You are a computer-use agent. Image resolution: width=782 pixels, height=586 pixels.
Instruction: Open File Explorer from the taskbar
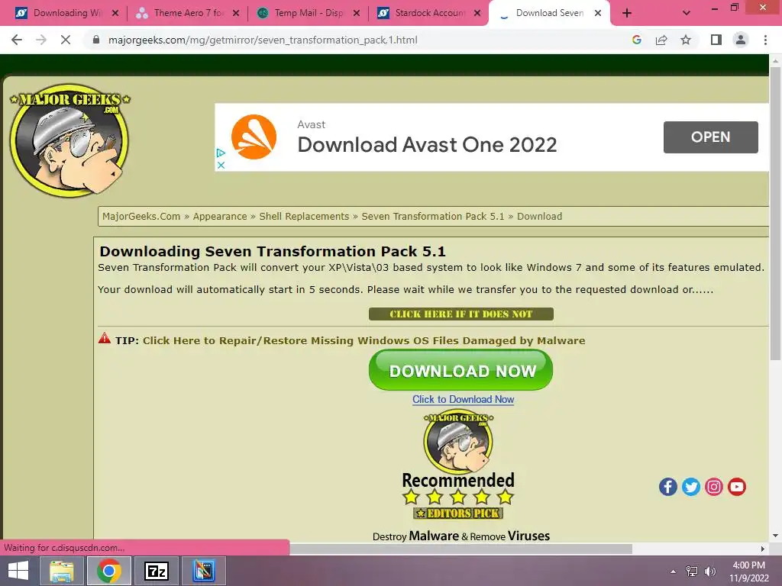pyautogui.click(x=61, y=571)
